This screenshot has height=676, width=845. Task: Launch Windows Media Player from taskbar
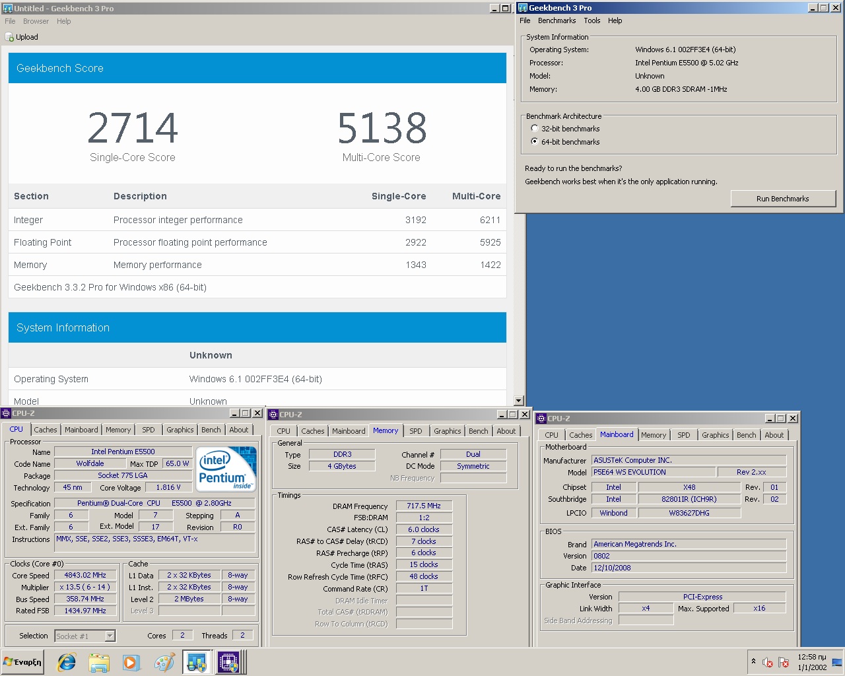click(131, 662)
